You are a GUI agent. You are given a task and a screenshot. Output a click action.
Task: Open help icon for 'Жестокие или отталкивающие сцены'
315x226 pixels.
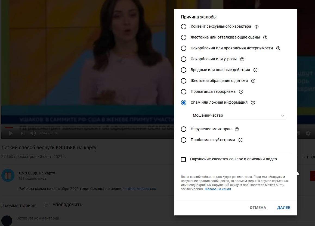pos(265,37)
